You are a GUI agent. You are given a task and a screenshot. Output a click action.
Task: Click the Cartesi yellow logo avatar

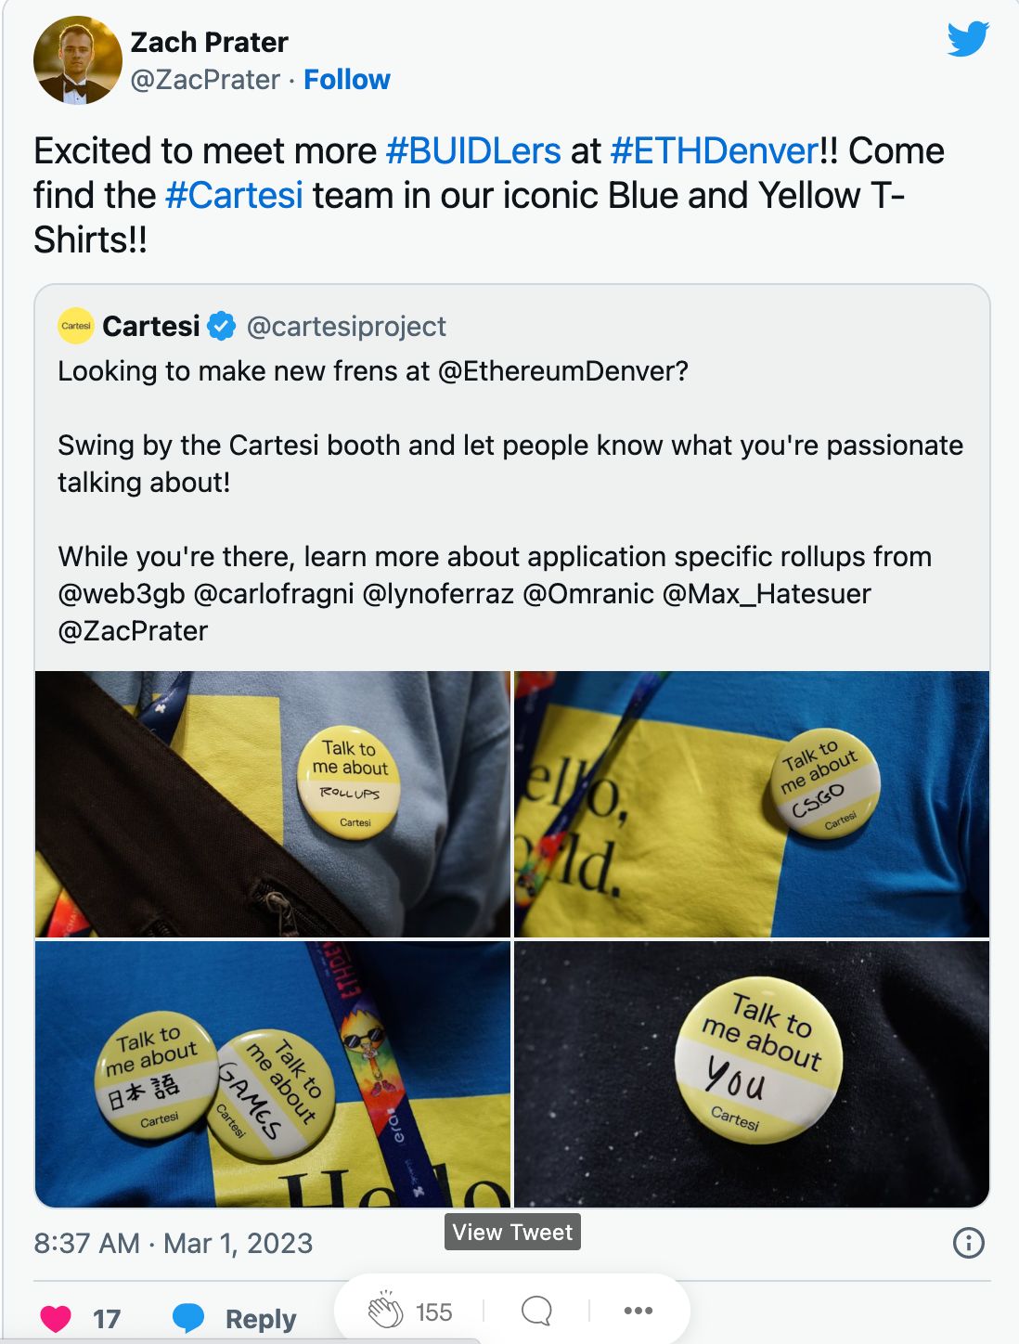click(x=76, y=326)
